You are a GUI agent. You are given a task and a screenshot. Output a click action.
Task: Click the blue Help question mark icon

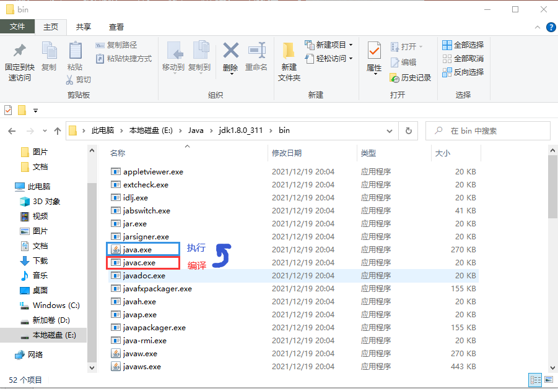[x=551, y=27]
